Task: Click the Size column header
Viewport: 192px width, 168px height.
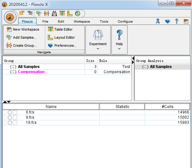Action: click(91, 61)
